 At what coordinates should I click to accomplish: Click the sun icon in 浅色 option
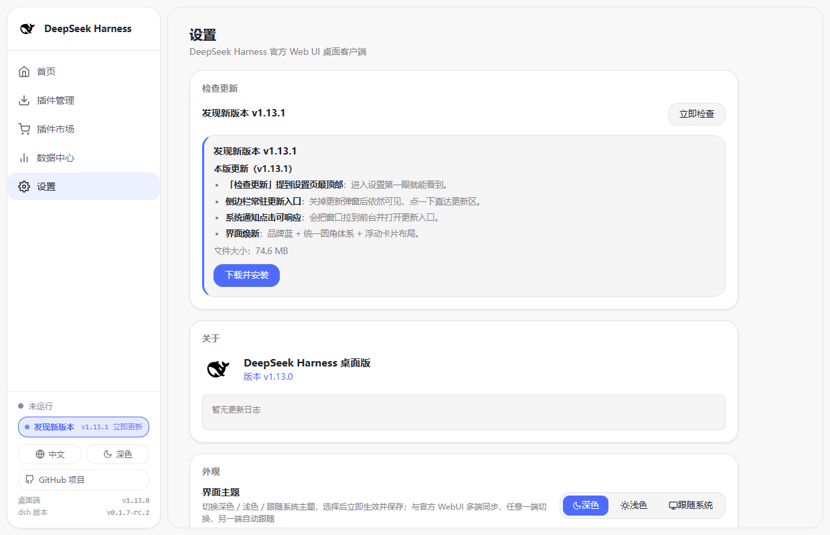625,506
